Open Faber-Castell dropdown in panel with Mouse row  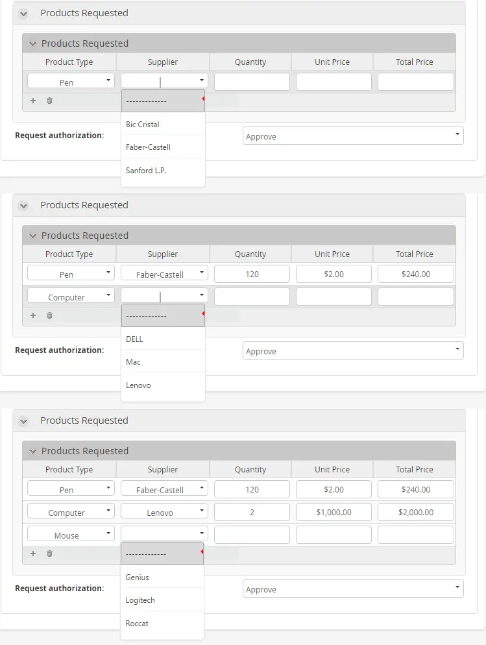click(164, 488)
